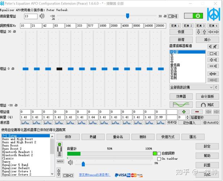Click the pre-amp speaker icon
Screen dimensions: 223x181
(x=42, y=16)
